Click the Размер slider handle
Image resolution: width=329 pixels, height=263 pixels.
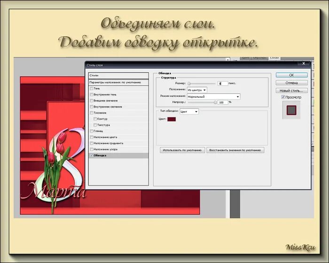189,84
